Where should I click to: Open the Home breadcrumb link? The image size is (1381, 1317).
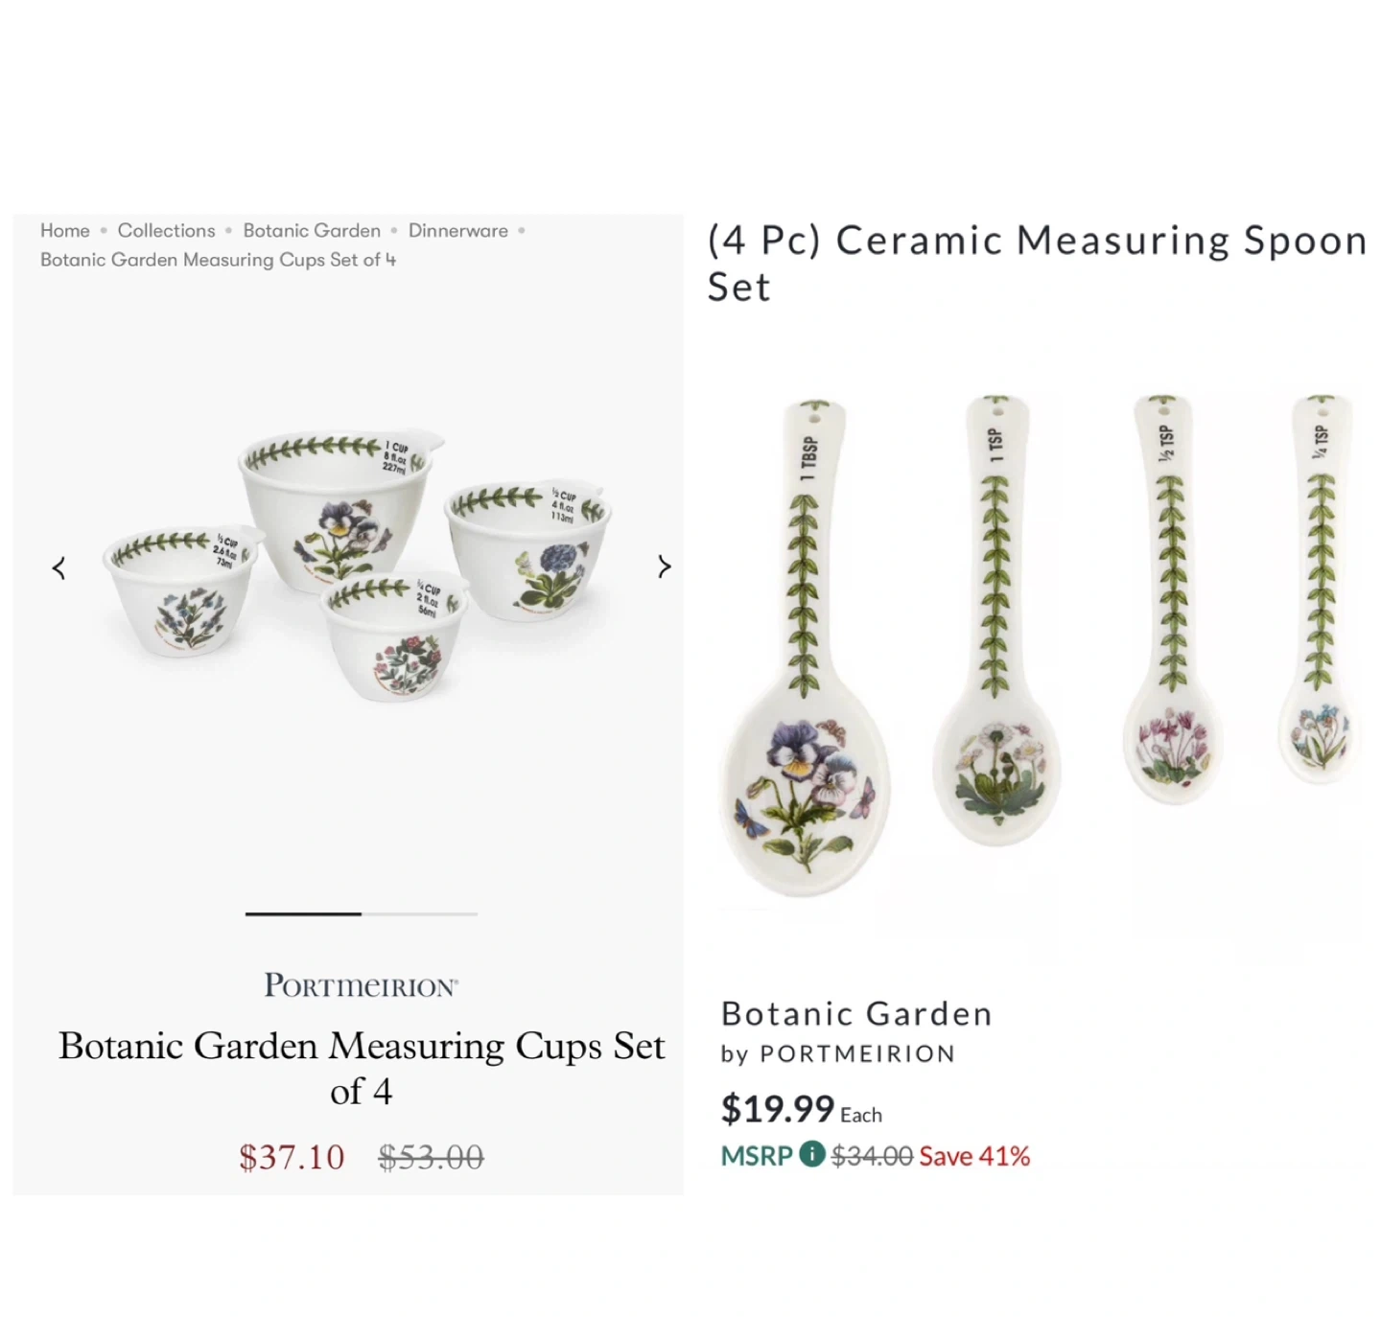65,231
